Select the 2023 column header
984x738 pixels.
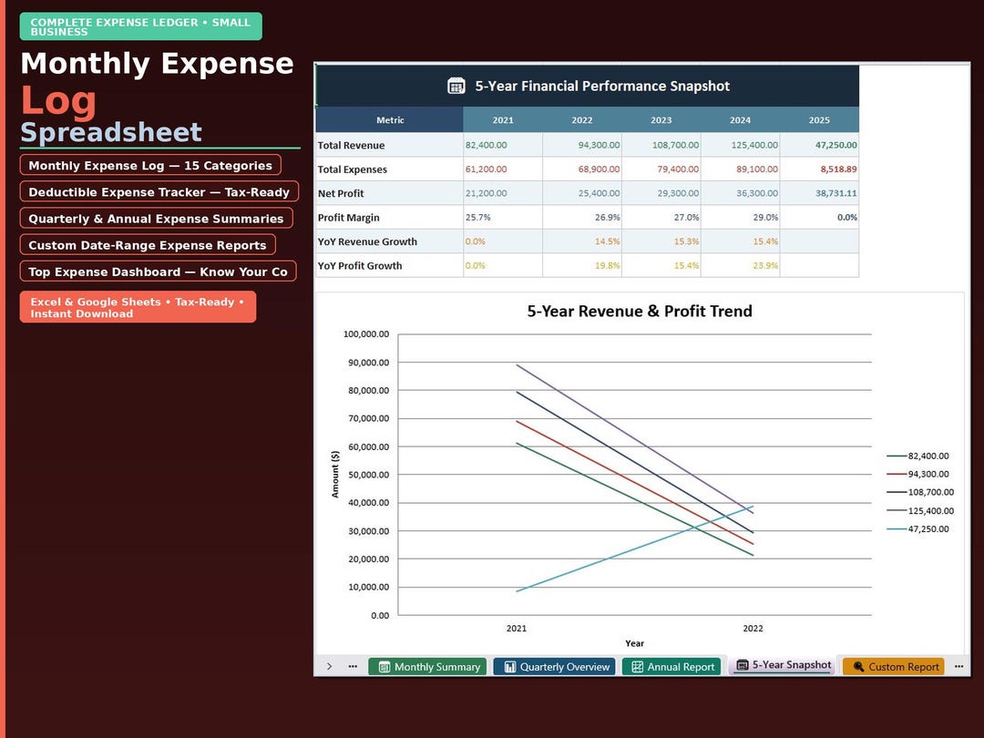(x=661, y=120)
